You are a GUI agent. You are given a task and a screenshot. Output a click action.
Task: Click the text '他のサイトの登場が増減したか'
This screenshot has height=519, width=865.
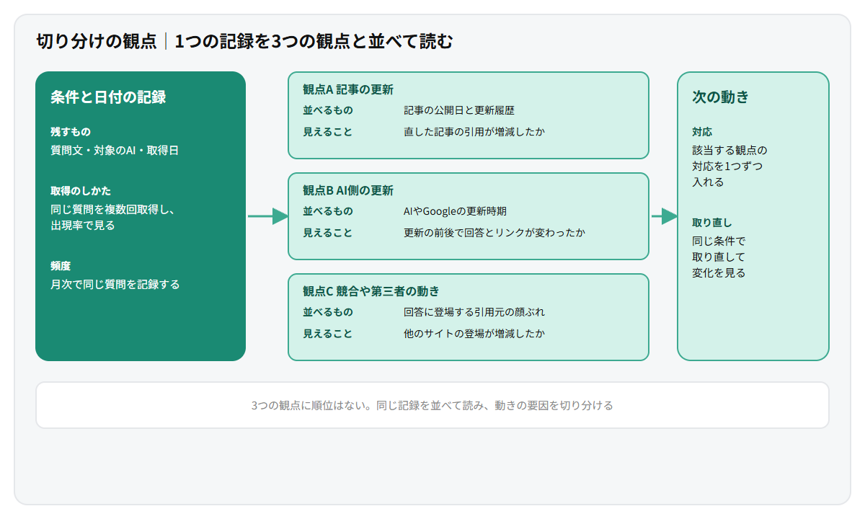pos(474,334)
